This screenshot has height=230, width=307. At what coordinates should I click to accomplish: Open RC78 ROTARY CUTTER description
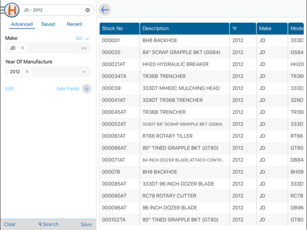pos(169,196)
